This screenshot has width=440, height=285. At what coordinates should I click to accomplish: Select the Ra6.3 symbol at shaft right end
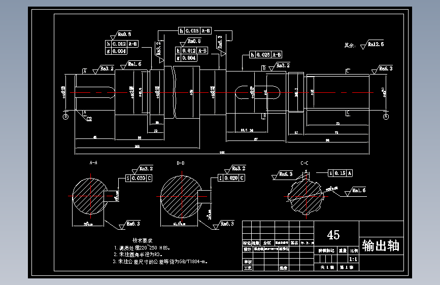(x=382, y=69)
